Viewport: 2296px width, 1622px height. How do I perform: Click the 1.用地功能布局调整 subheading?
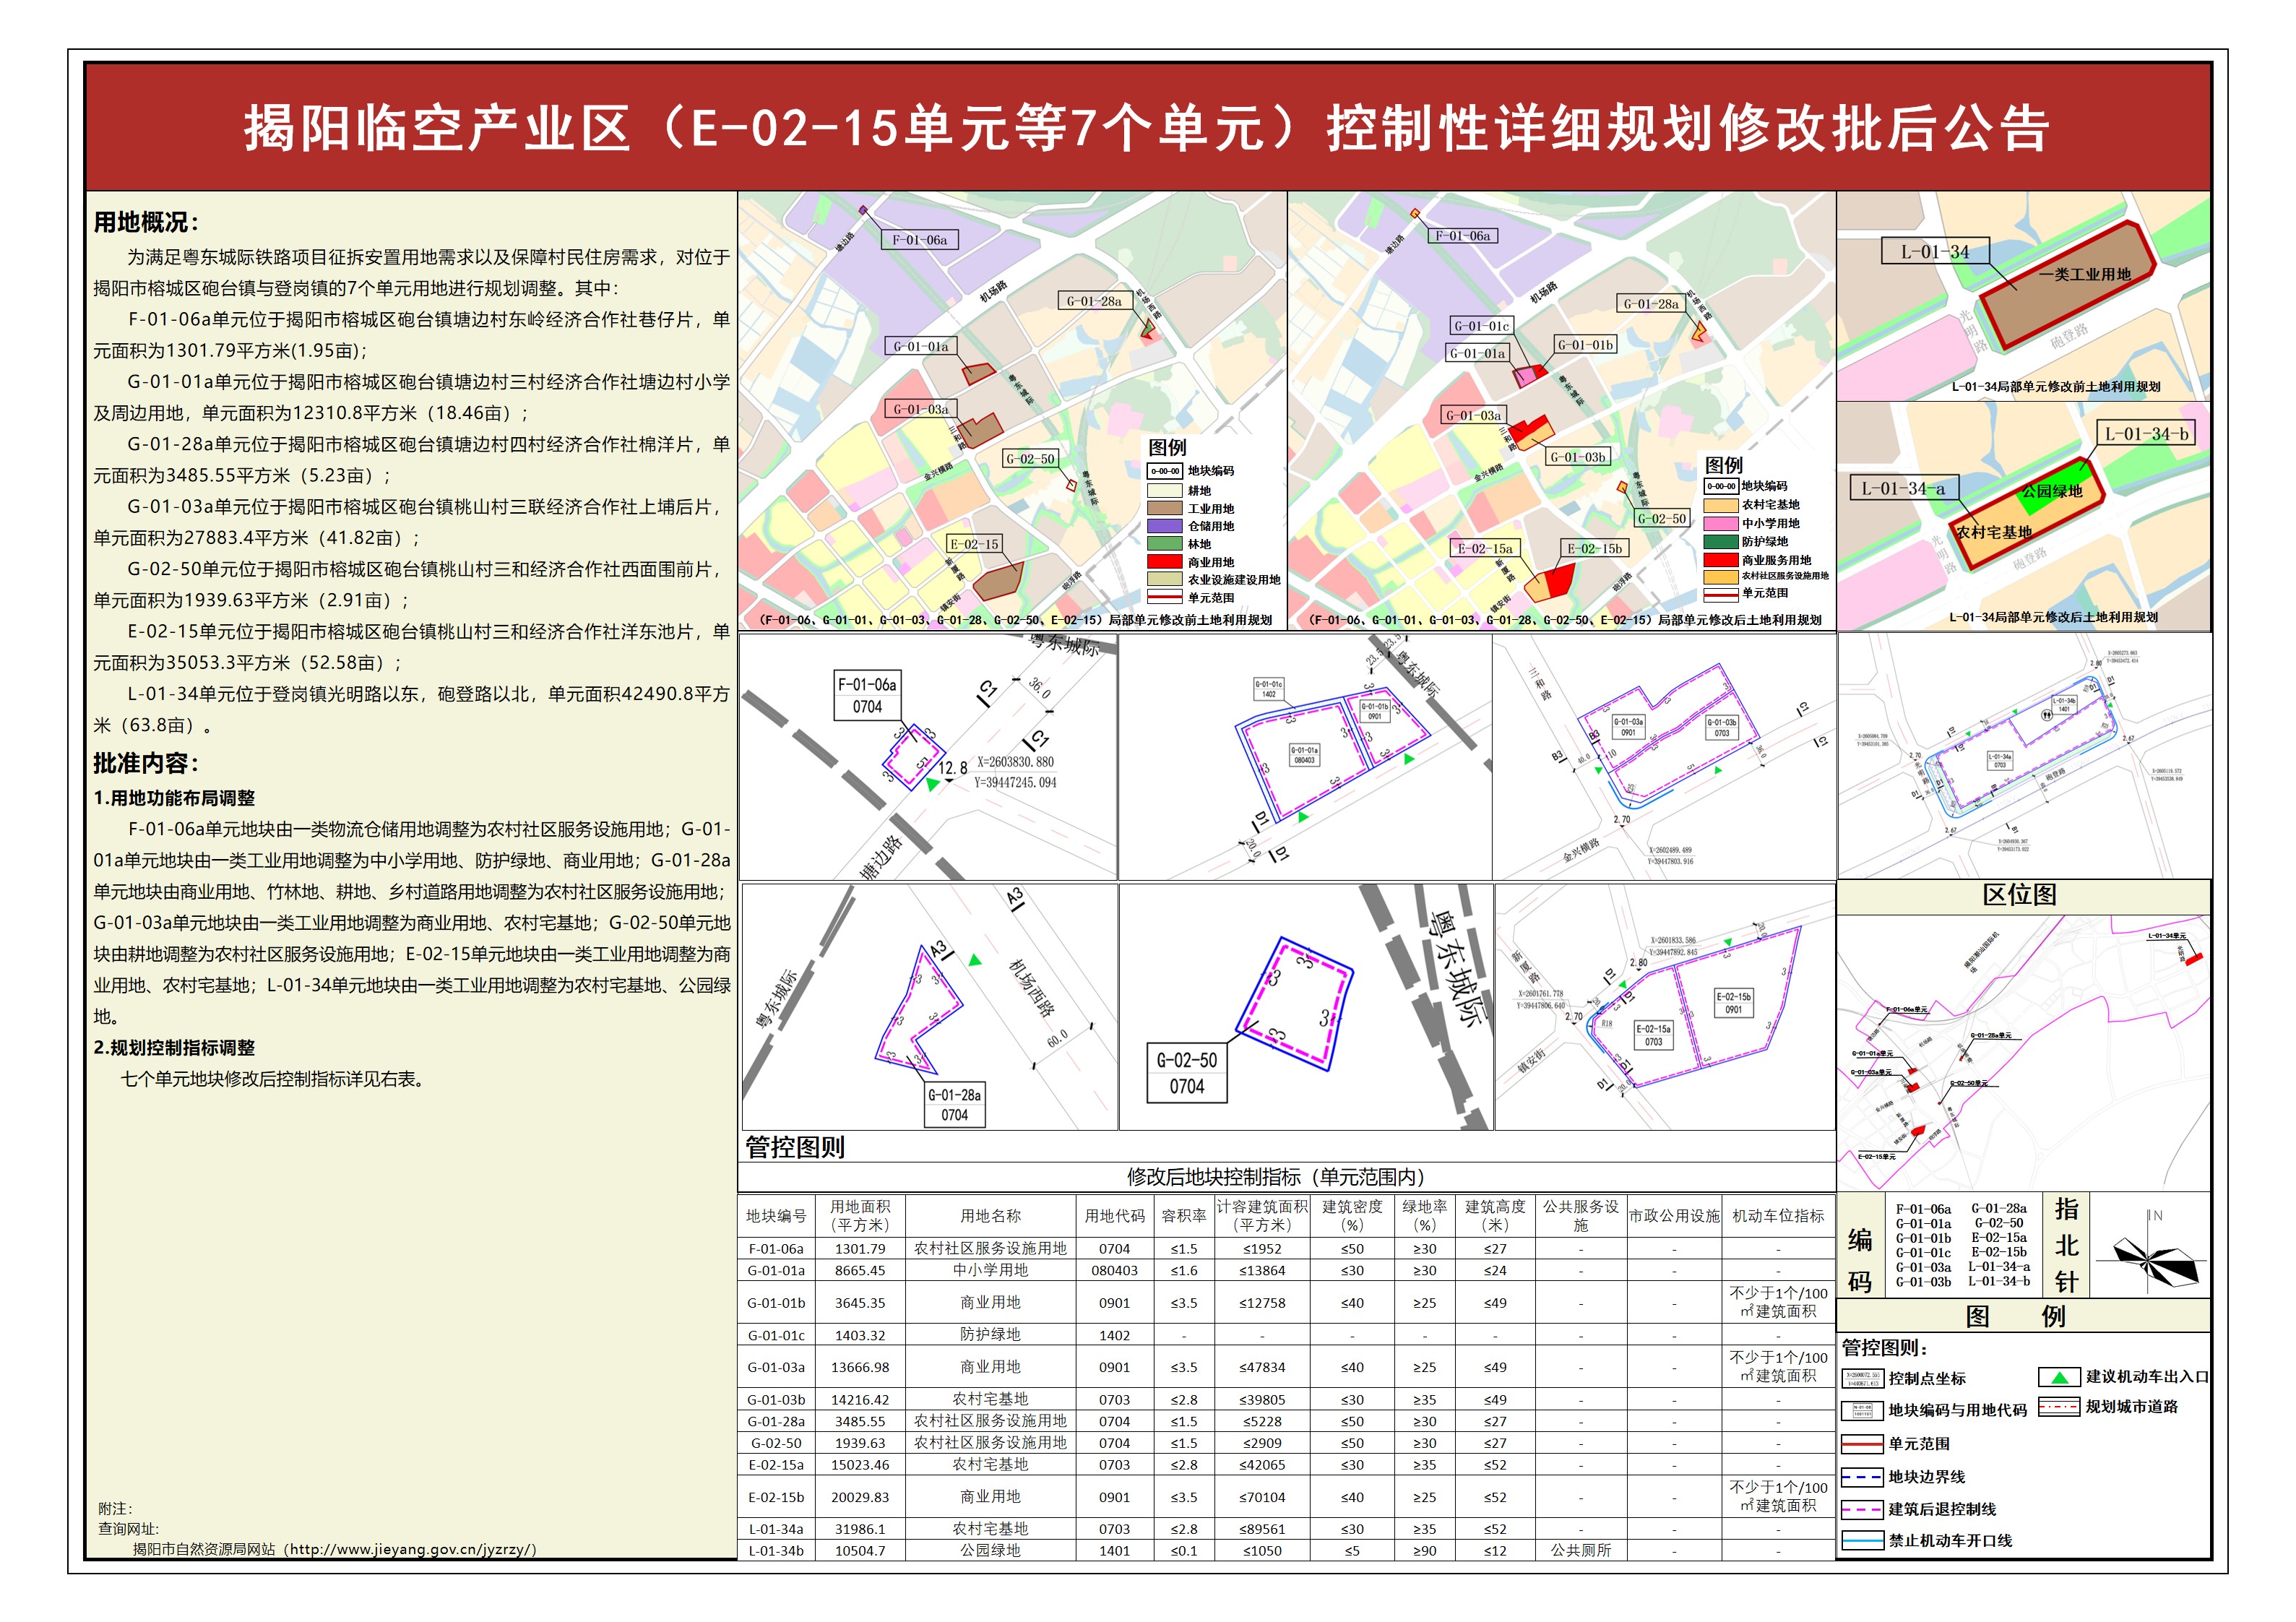pyautogui.click(x=174, y=798)
